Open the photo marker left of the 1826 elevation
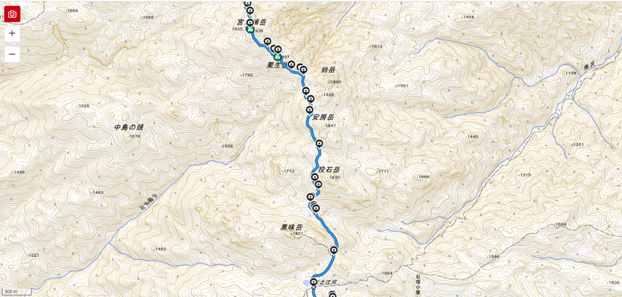This screenshot has height=297, width=622. click(x=310, y=99)
